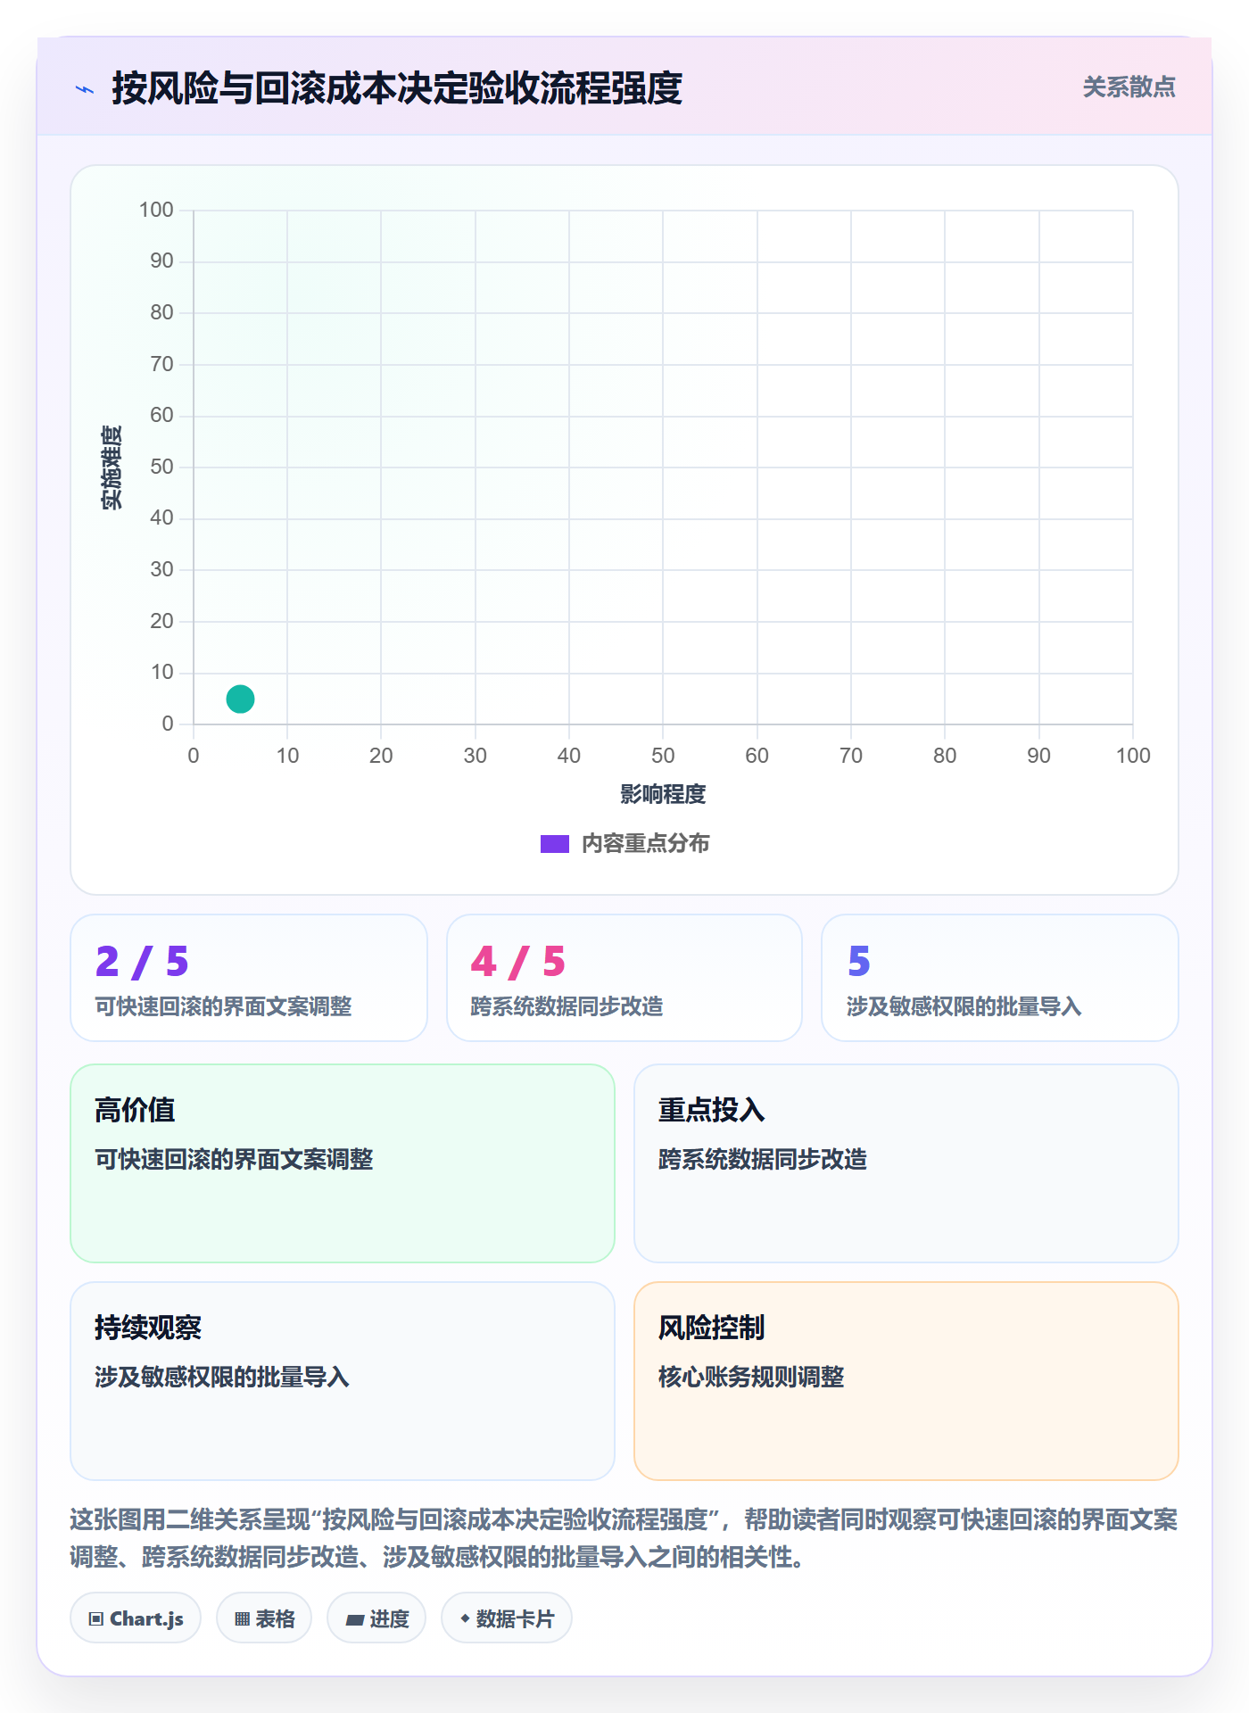
Task: Click the Chart.js tag chip
Action: point(136,1618)
